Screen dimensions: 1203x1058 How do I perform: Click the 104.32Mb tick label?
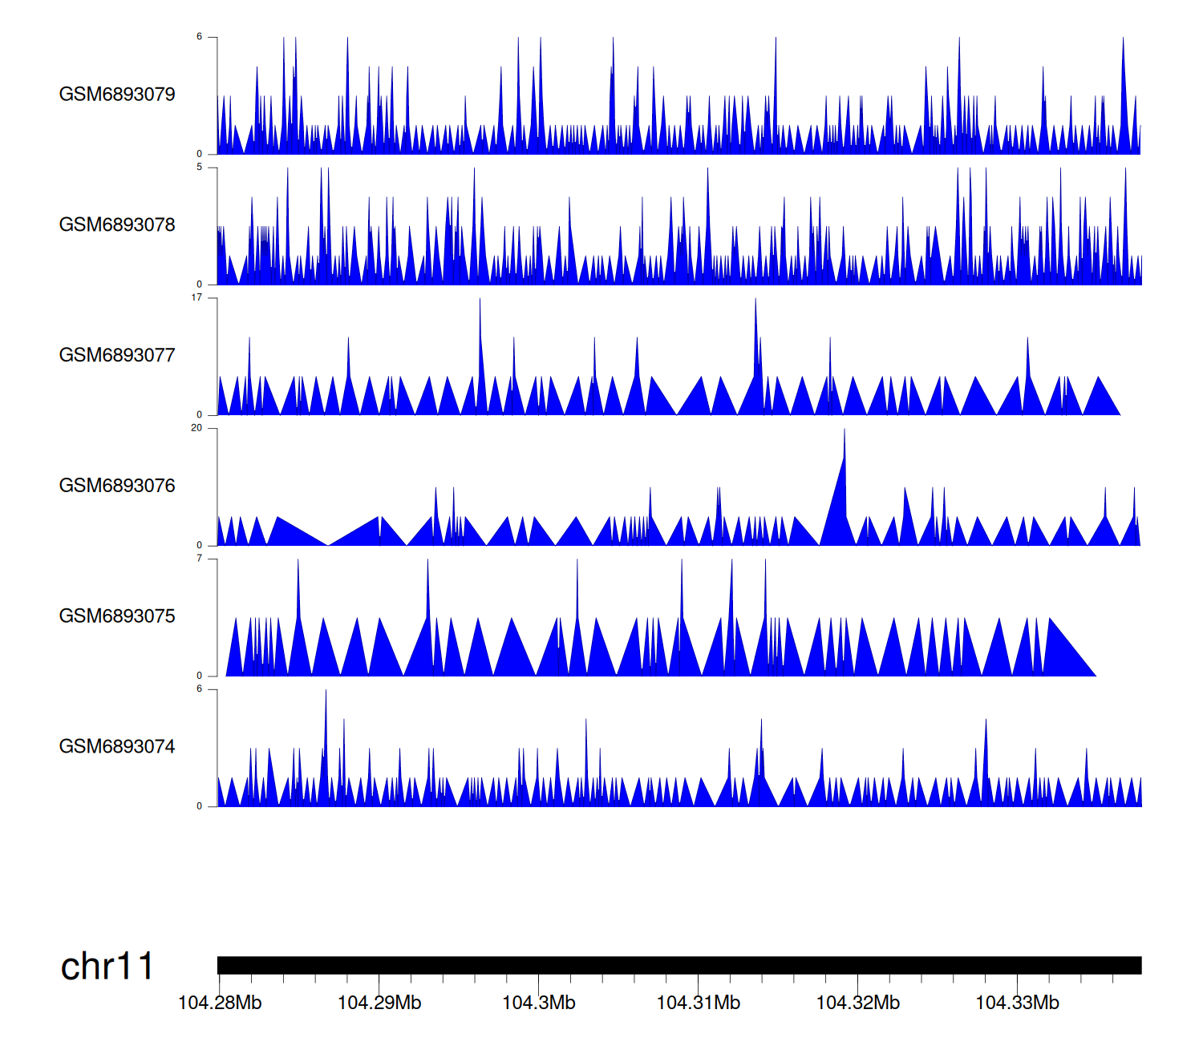tap(857, 1003)
